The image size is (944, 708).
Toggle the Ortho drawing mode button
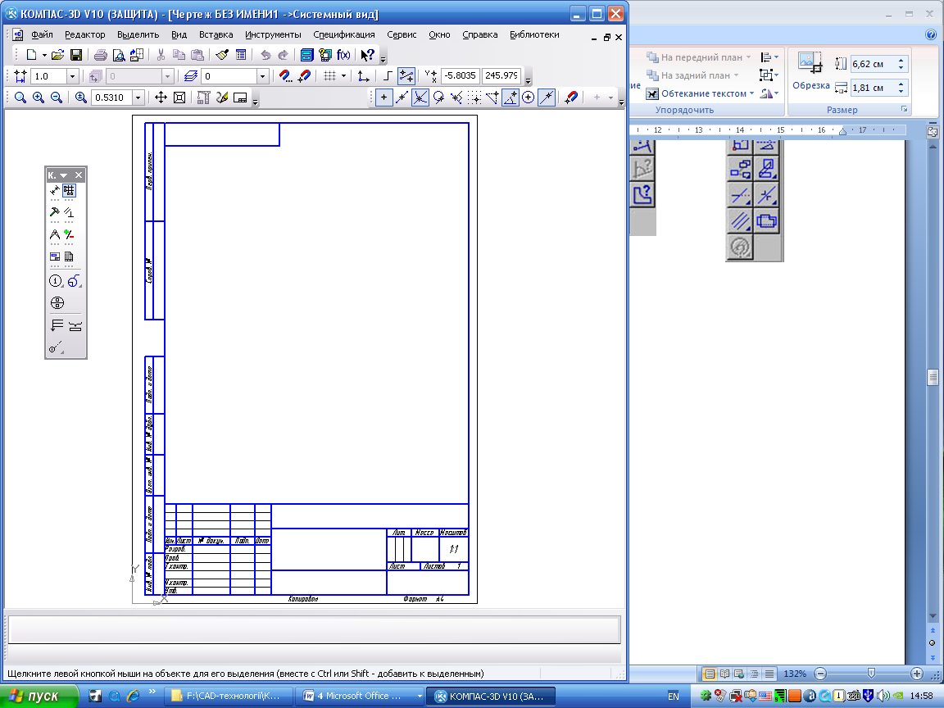pos(388,76)
